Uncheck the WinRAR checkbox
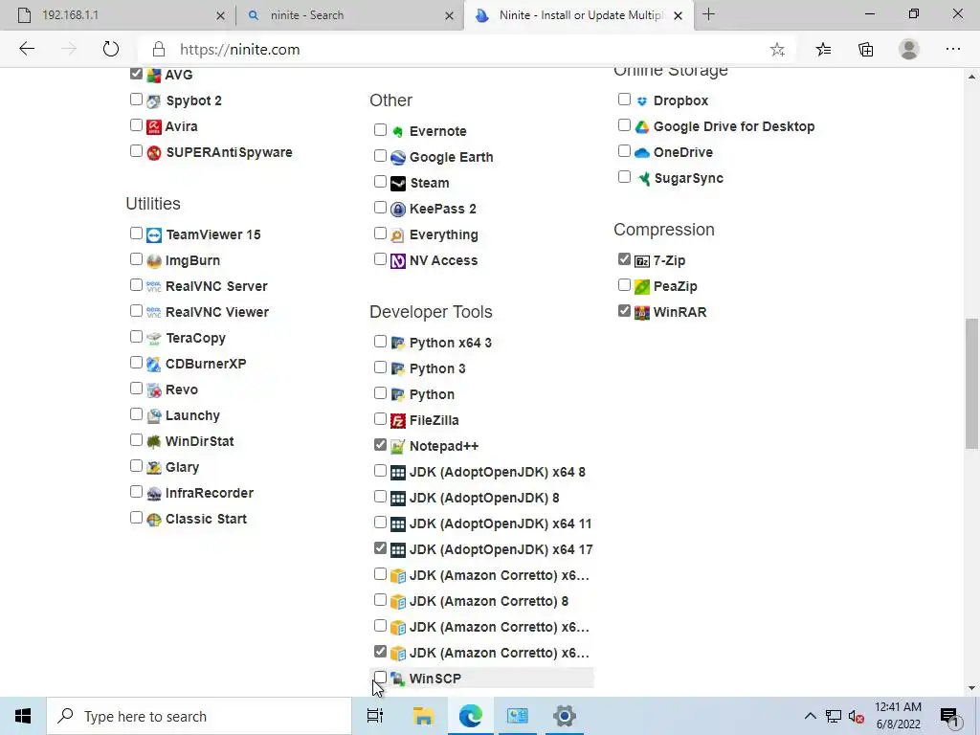 click(624, 311)
